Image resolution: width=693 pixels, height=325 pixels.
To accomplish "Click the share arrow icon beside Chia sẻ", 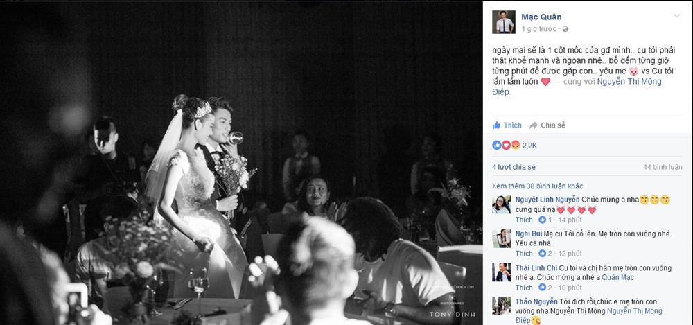I will pos(534,125).
